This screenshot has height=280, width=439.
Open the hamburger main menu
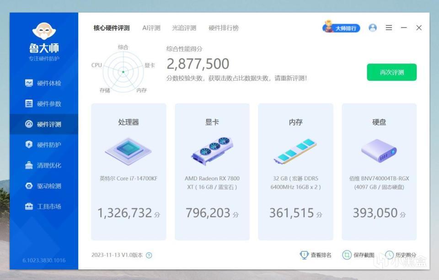tap(389, 28)
